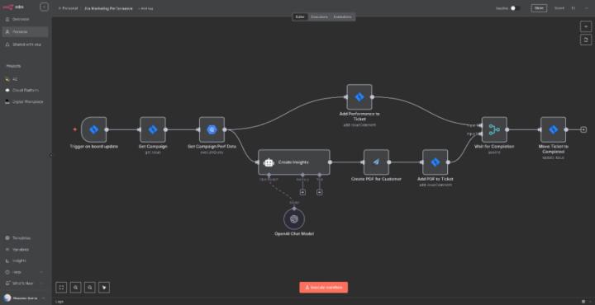Click the n8n logo
Screen dimensions: 595x305
(12, 7)
